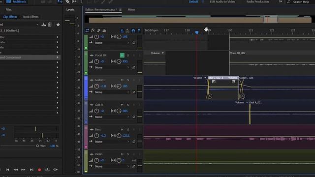Toggle the metronome icon

(122, 30)
